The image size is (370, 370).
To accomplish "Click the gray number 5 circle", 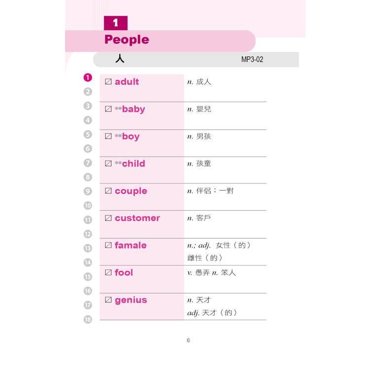I will 87,134.
